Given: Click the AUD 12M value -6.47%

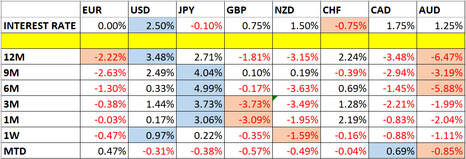Looking at the screenshot, I should (x=441, y=57).
